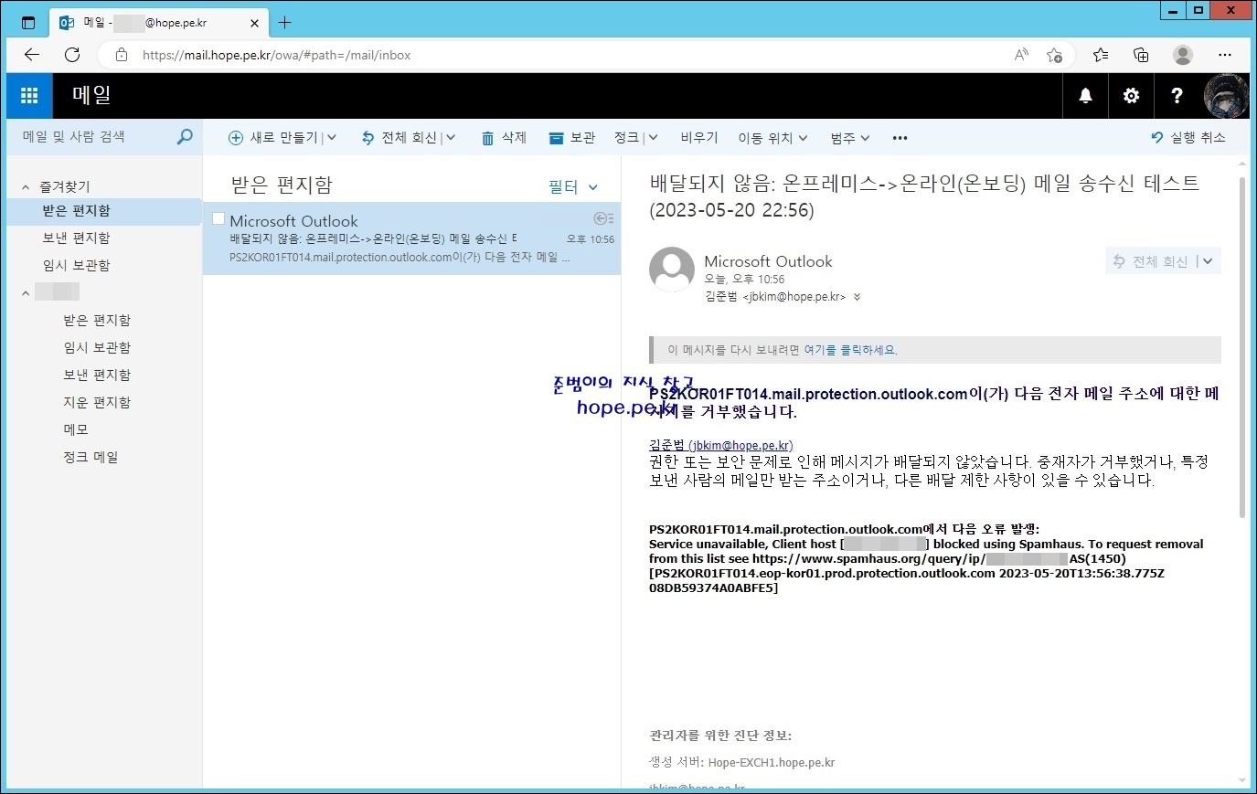1257x794 pixels.
Task: Open the help question mark icon
Action: point(1177,96)
